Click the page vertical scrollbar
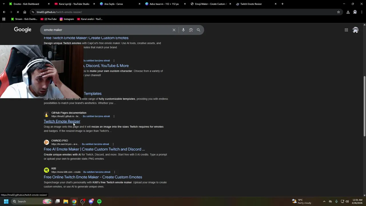 coord(364,106)
